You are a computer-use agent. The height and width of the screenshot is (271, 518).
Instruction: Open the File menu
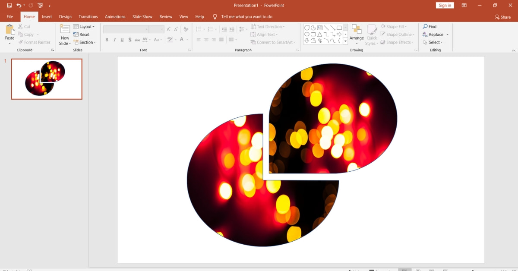[10, 16]
